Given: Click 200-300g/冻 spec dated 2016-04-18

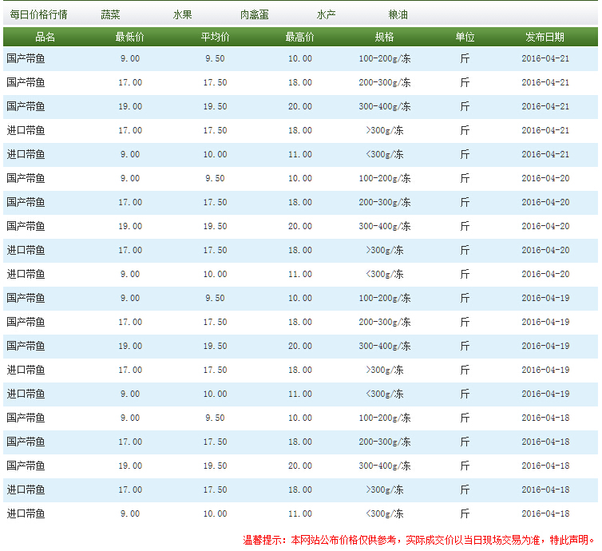Looking at the screenshot, I should click(x=385, y=442).
